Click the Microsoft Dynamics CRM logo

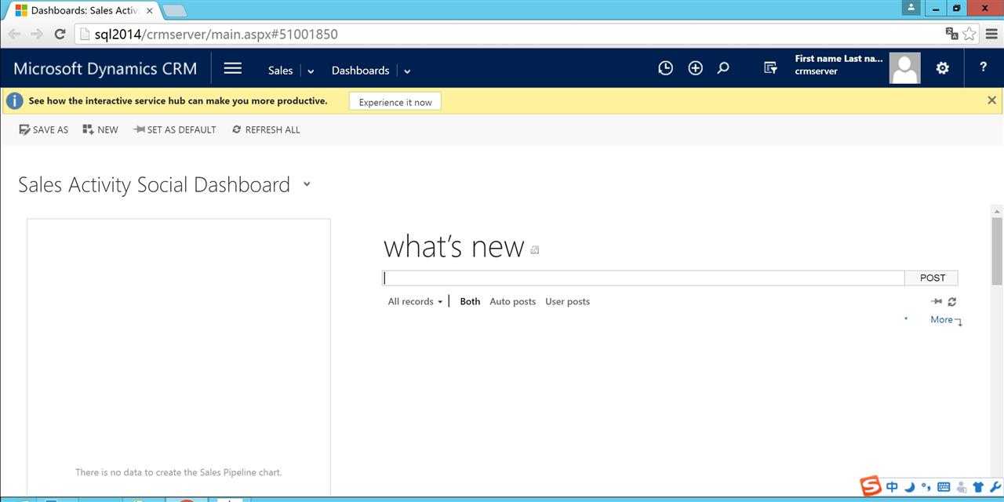105,68
